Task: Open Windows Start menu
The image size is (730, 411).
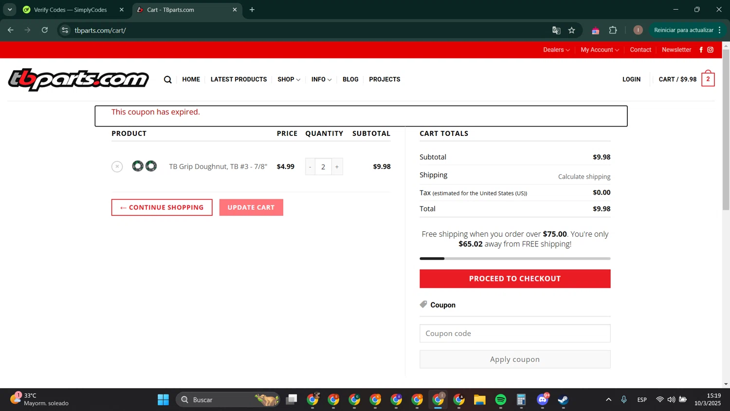Action: (x=163, y=400)
